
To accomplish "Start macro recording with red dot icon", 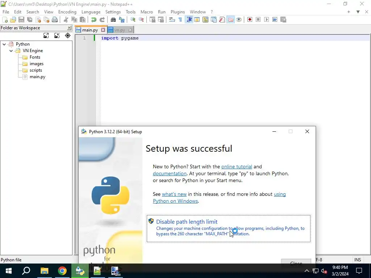I will tap(250, 20).
